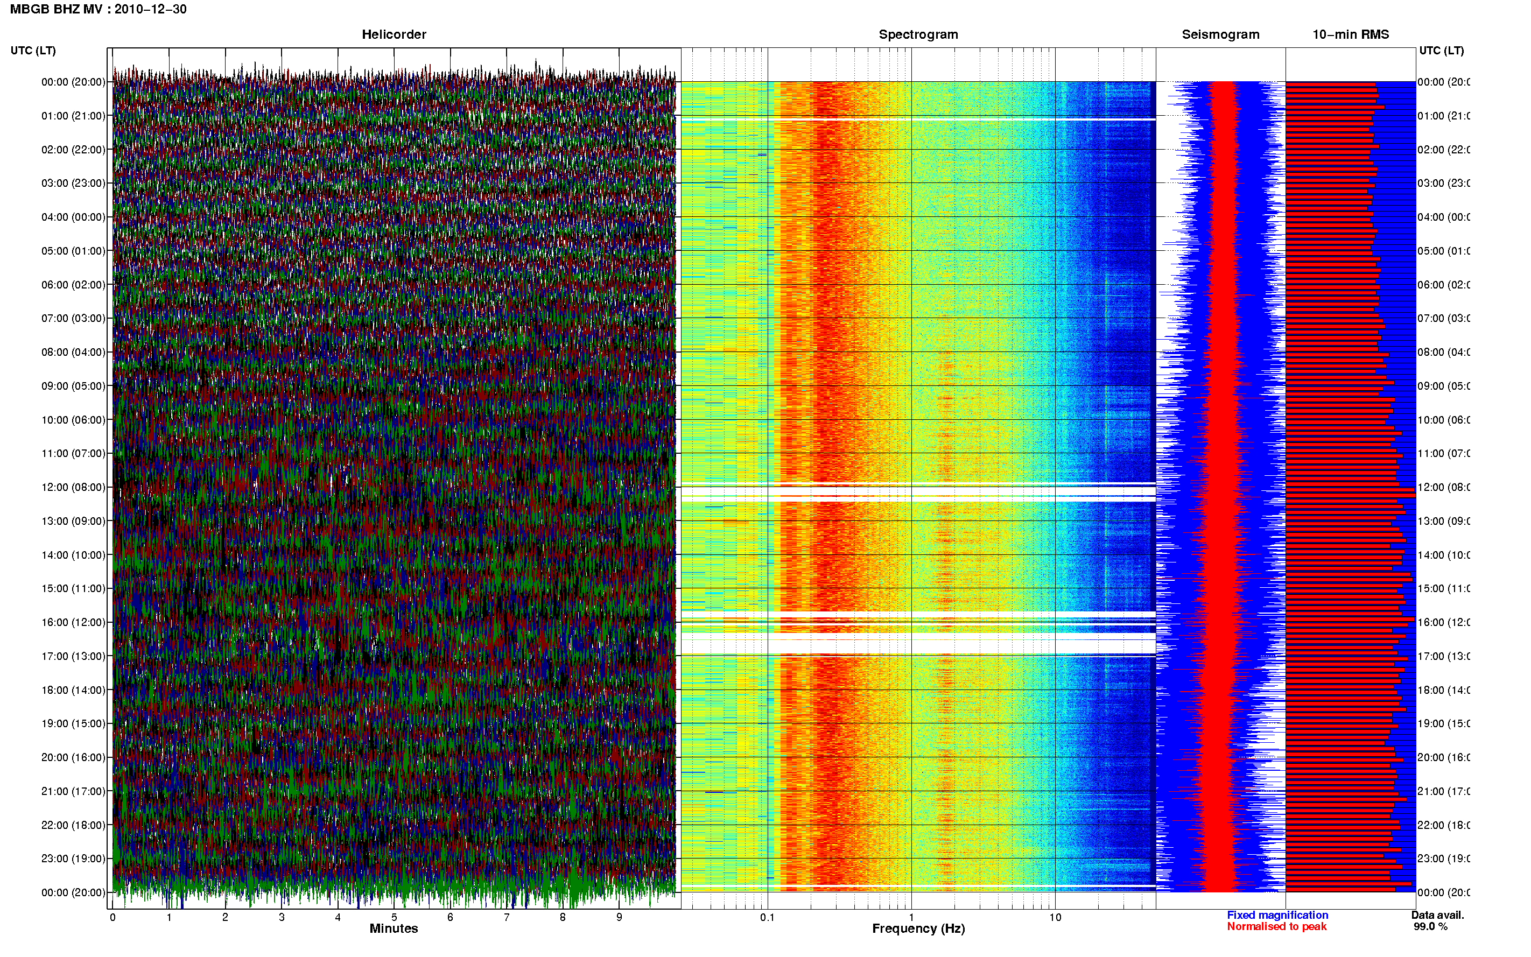The height and width of the screenshot is (957, 1531).
Task: Select the '20:00 (16:00)' label on the left axis
Action: [x=73, y=757]
